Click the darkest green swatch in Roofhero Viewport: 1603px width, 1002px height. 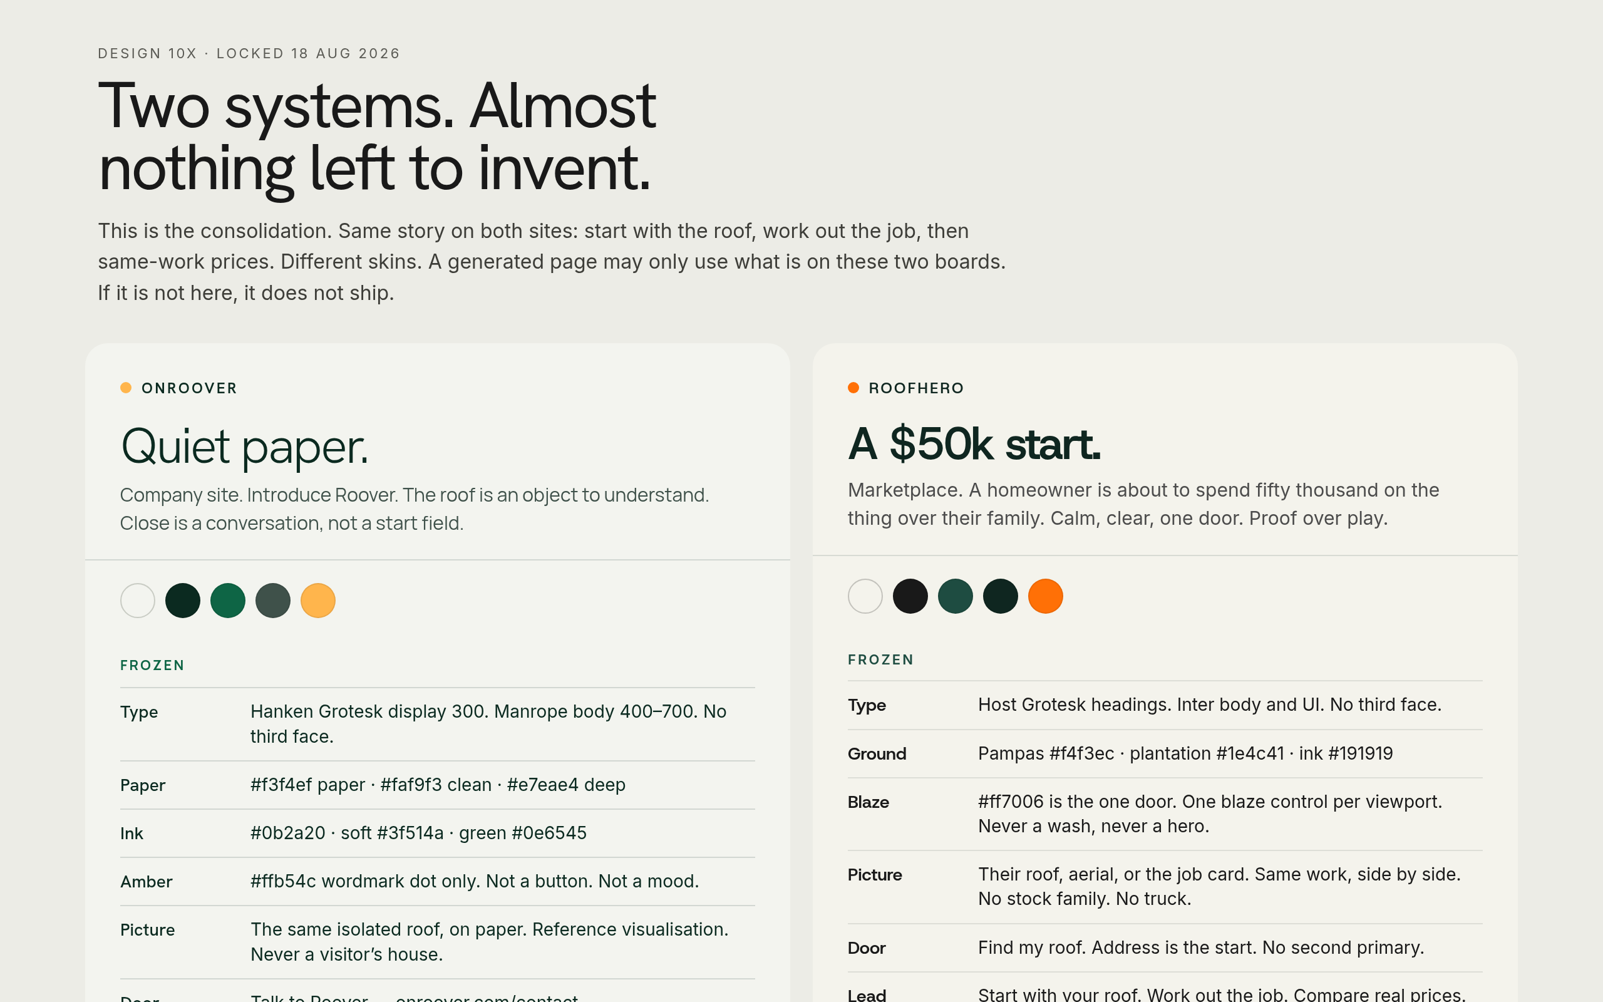(1000, 596)
